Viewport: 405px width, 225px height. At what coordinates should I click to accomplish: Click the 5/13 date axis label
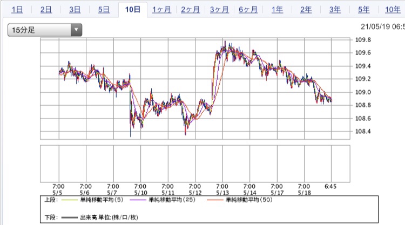222,193
